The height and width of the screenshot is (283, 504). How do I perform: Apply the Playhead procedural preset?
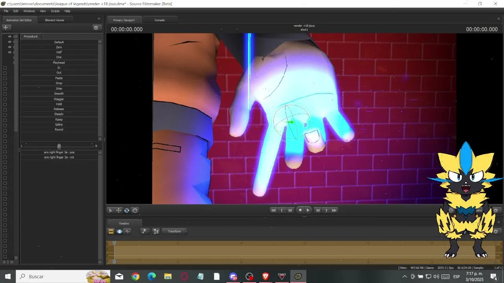coord(59,63)
